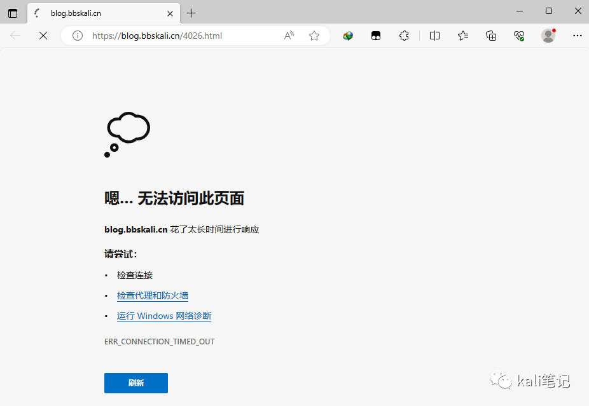
Task: Select the blog.bbskali.cn tab
Action: click(89, 12)
